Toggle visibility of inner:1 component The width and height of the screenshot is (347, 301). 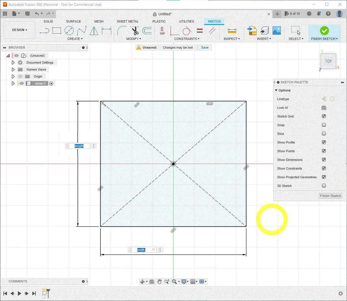tap(22, 83)
